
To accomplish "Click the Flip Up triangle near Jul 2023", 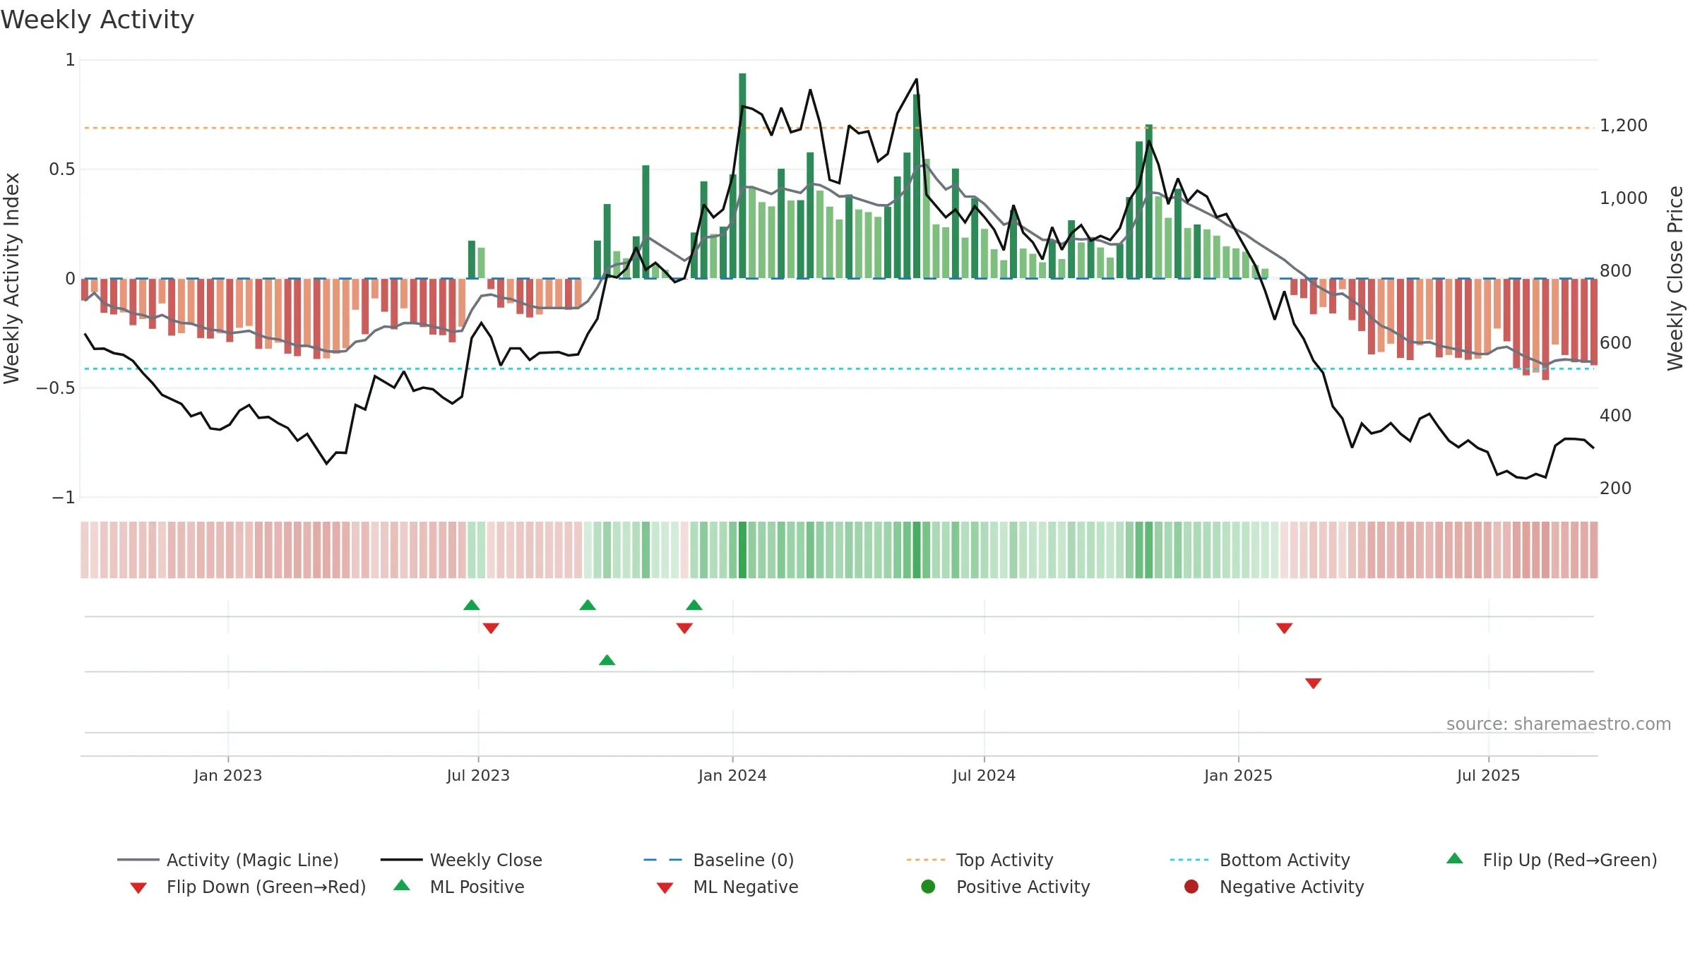I will point(472,605).
